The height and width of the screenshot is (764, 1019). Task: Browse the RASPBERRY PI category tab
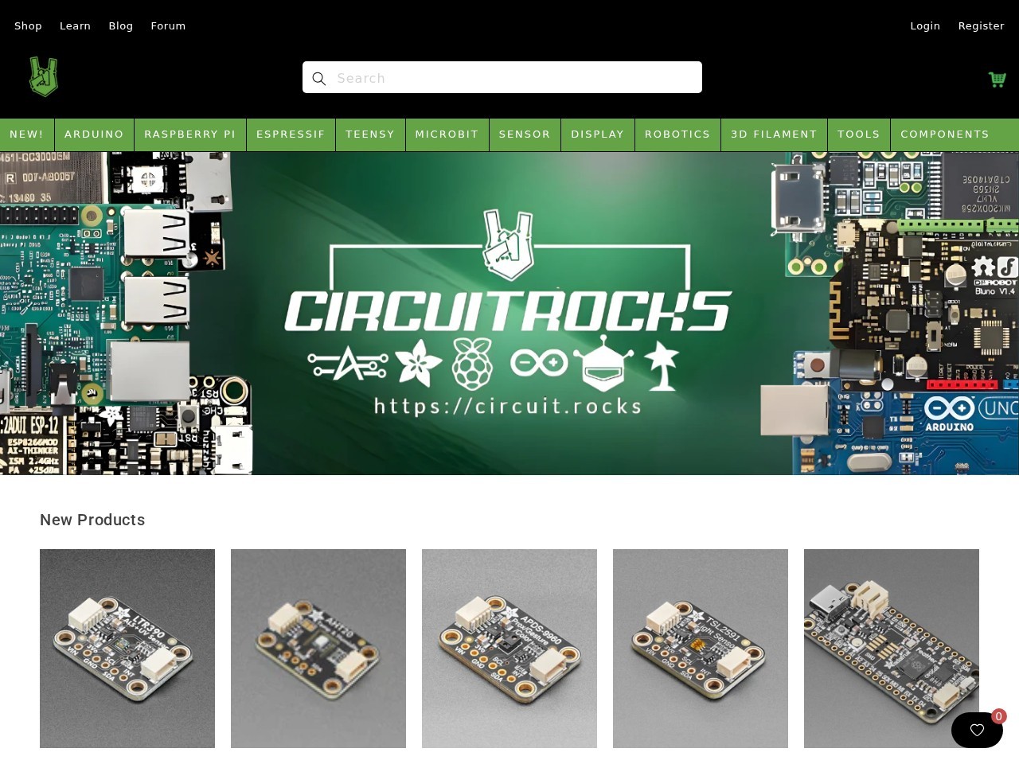point(189,134)
